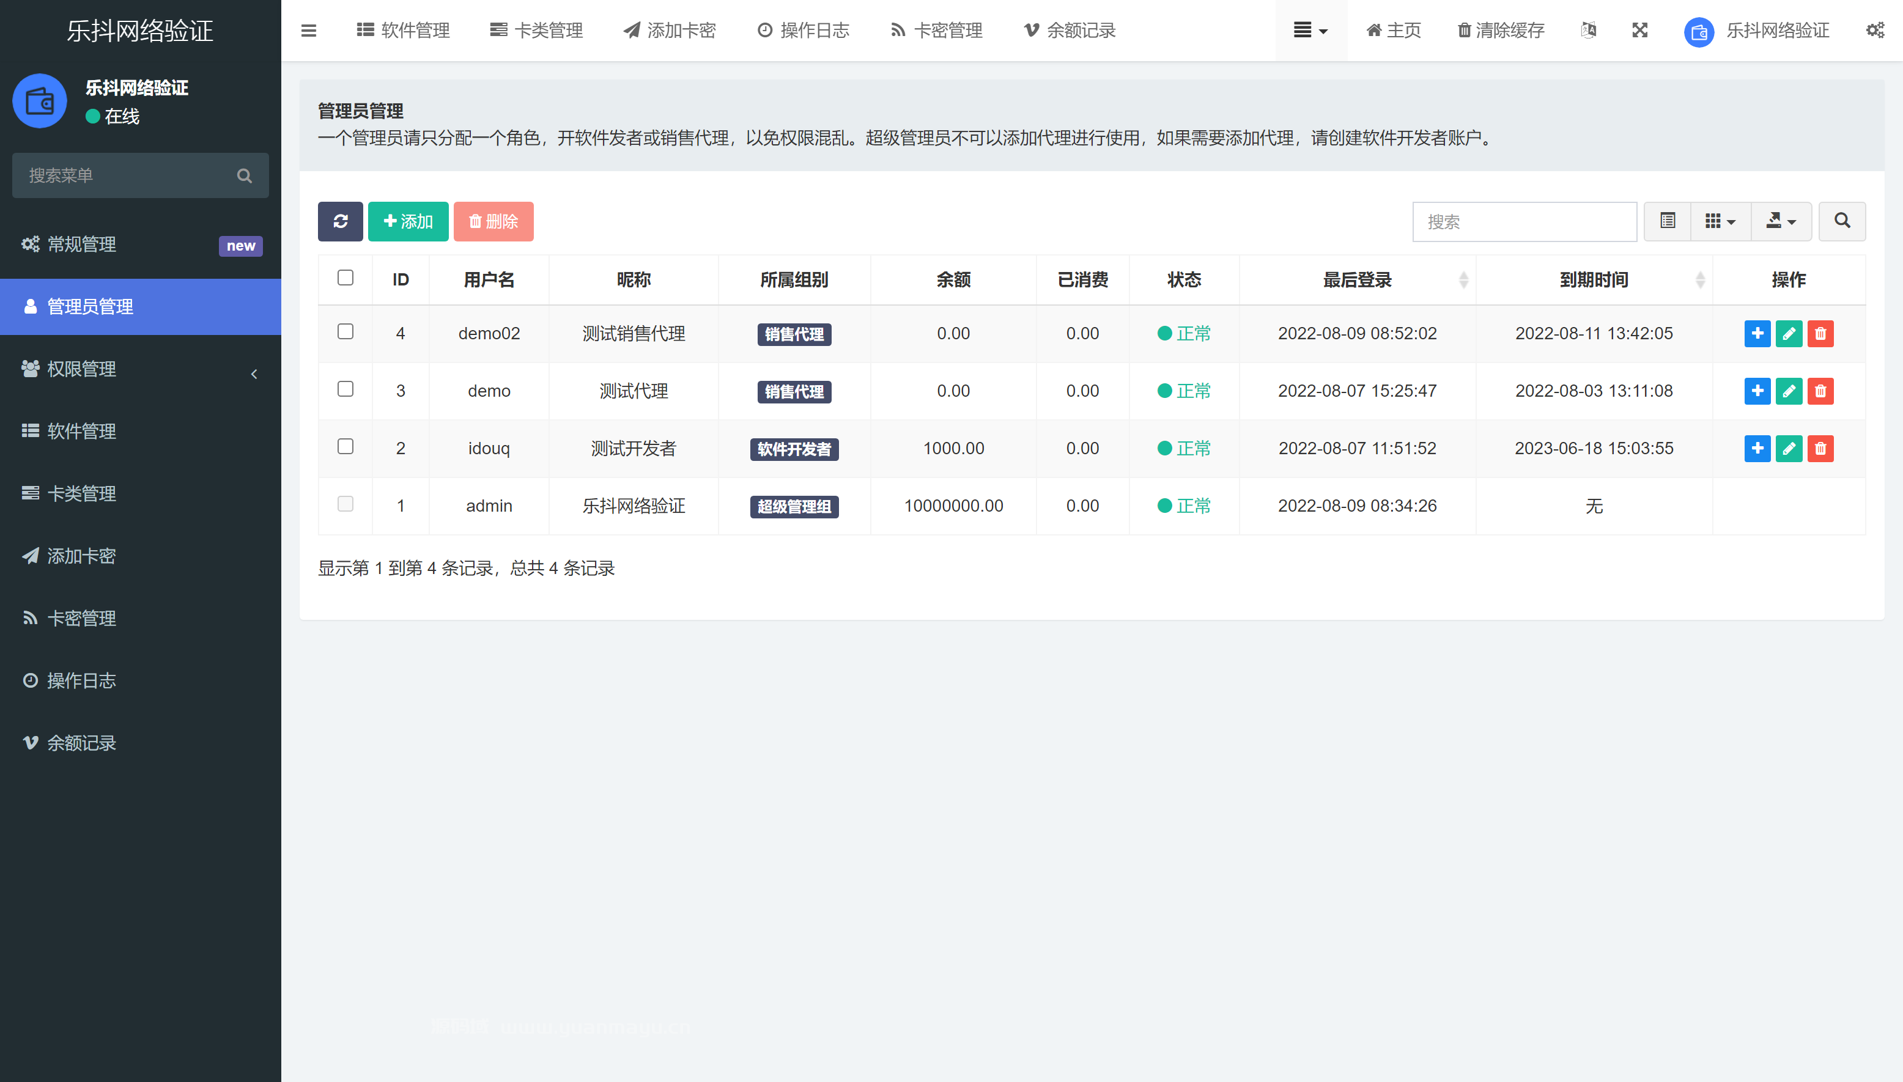Click the refresh button above the table
Screen dimensions: 1903x1082
coord(341,221)
